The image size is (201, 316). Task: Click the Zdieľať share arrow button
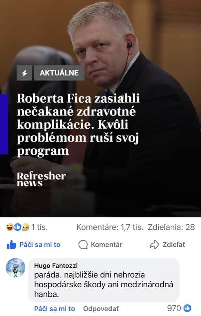click(x=167, y=245)
